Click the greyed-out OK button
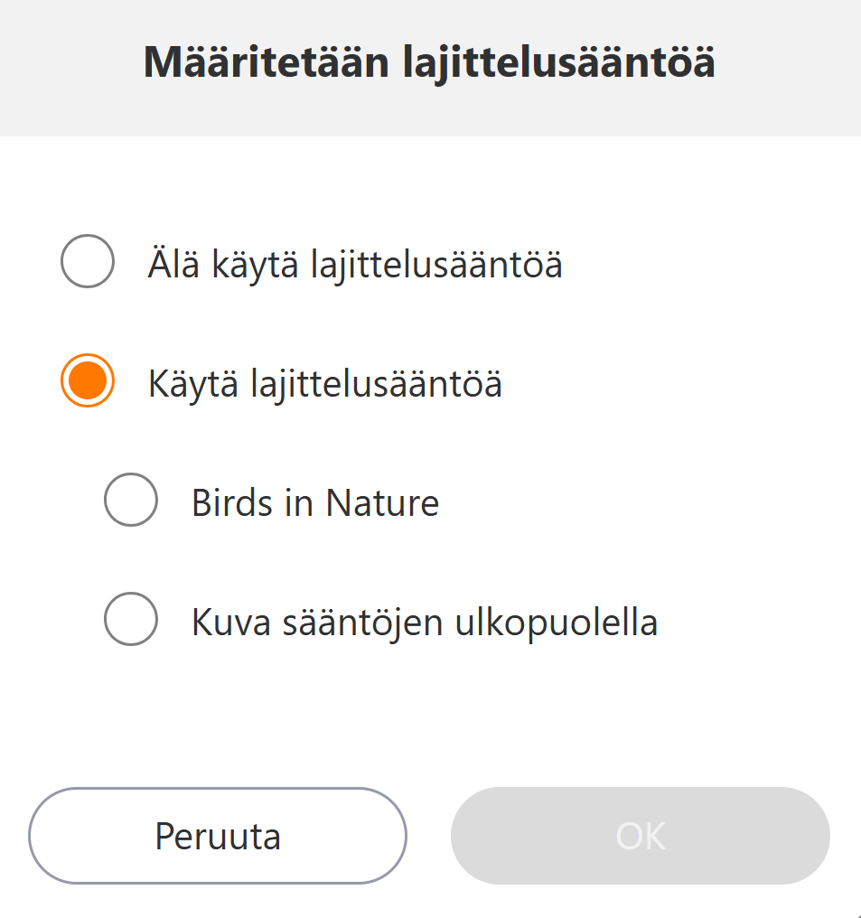Image resolution: width=861 pixels, height=918 pixels. point(640,836)
